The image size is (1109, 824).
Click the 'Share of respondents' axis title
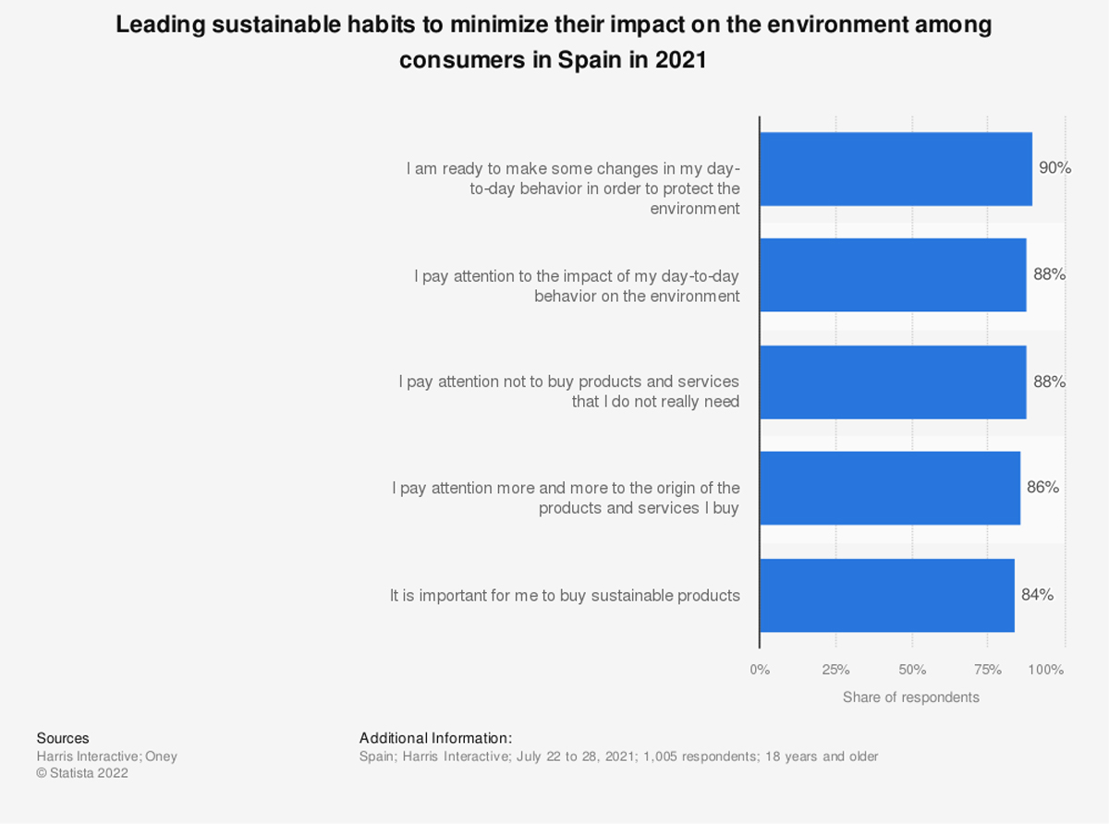tap(910, 697)
